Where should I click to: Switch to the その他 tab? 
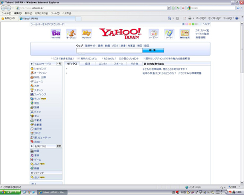(134, 64)
